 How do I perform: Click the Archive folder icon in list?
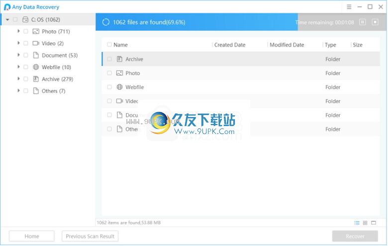(119, 59)
